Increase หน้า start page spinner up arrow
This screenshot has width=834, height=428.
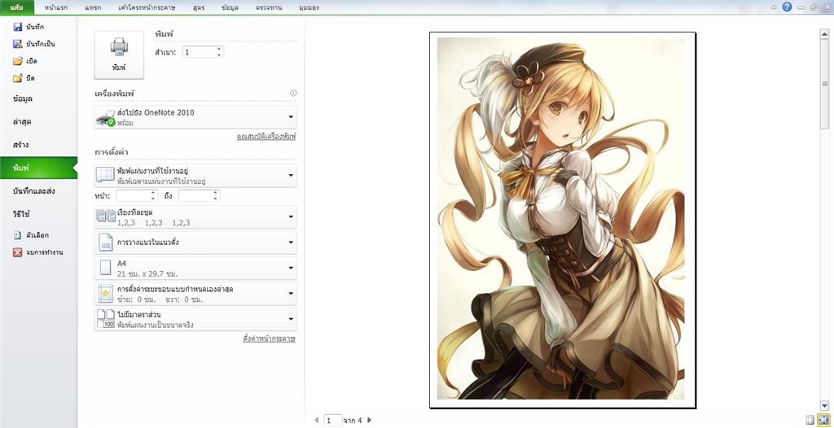tap(153, 193)
